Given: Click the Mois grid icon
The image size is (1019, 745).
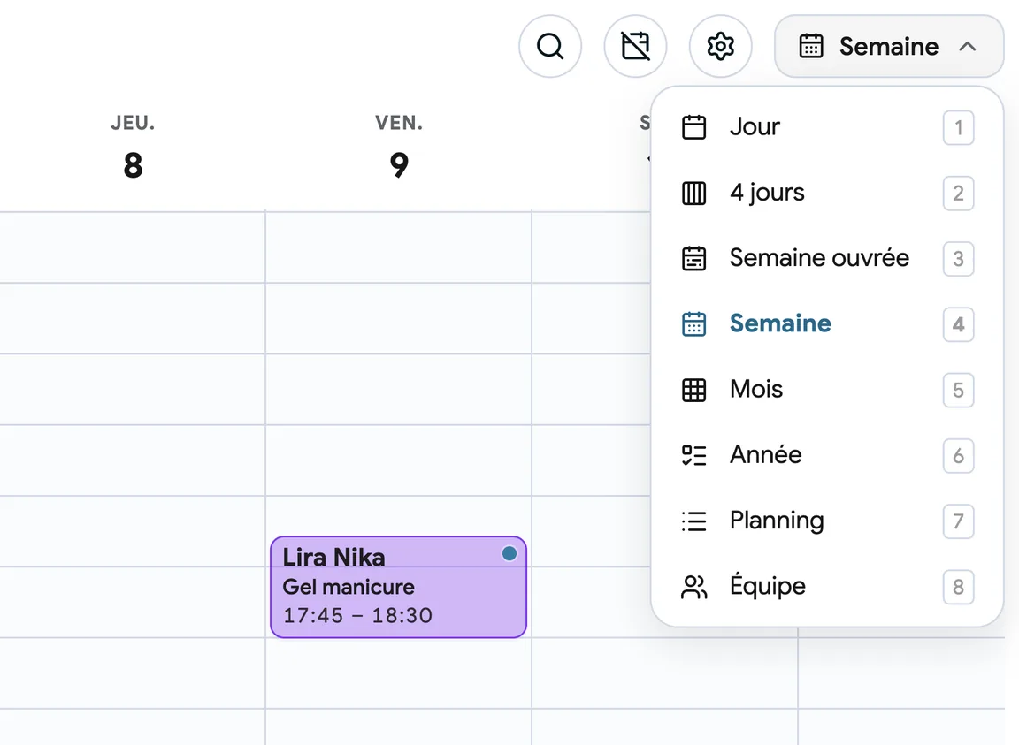Looking at the screenshot, I should pos(693,390).
